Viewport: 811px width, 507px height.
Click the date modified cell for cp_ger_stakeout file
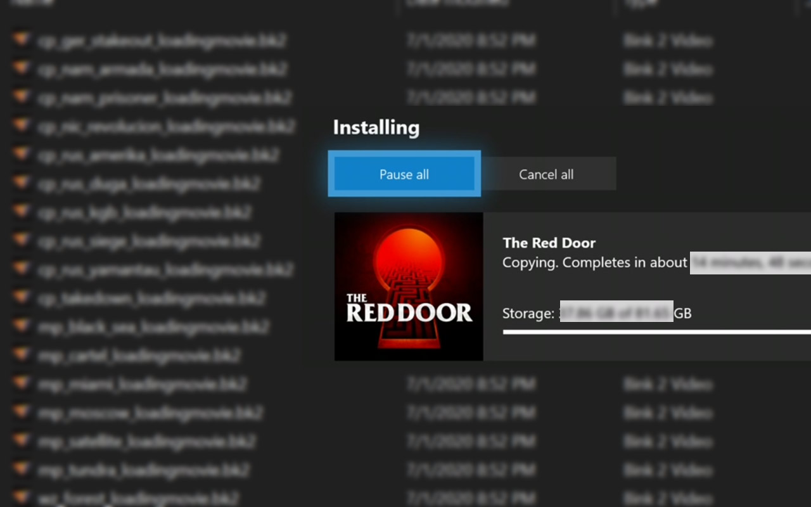coord(471,41)
